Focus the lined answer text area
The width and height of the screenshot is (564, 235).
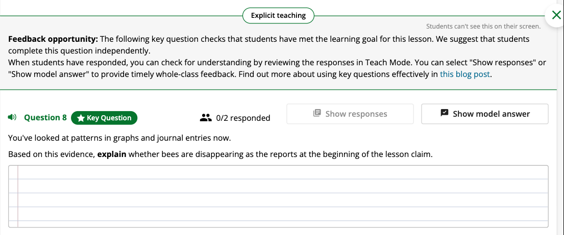pos(278,196)
